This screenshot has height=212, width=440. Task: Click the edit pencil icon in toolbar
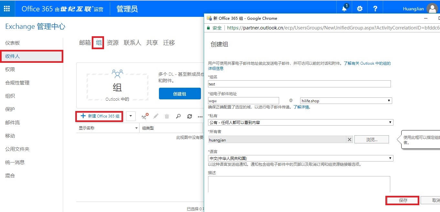pyautogui.click(x=156, y=116)
